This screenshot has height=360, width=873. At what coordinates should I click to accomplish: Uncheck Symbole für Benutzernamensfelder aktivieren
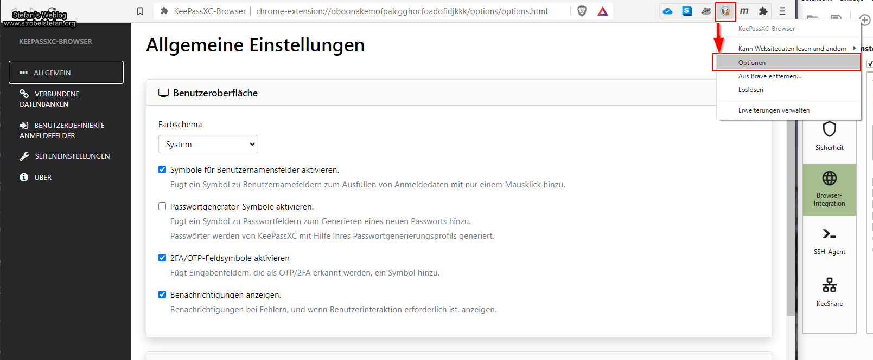click(162, 169)
